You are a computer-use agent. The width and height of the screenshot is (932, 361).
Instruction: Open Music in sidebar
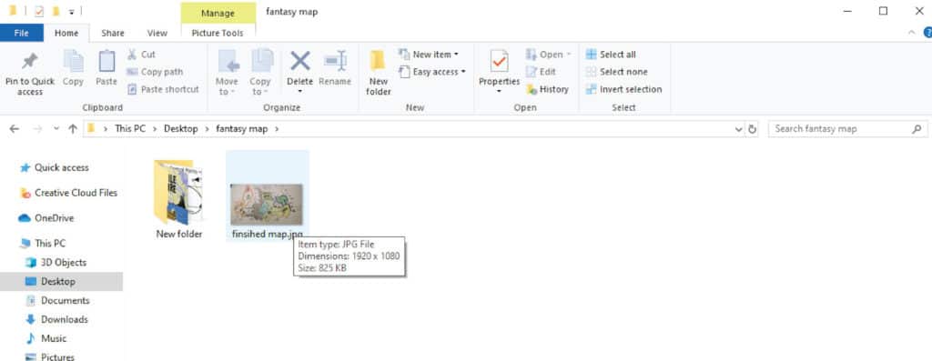[46, 338]
